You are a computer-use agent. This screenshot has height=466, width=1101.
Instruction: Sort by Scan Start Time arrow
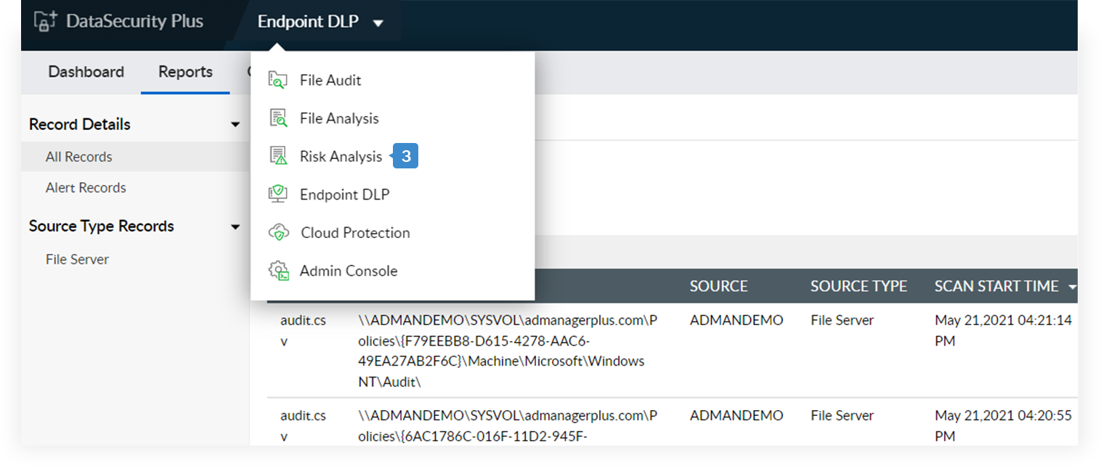[1073, 287]
